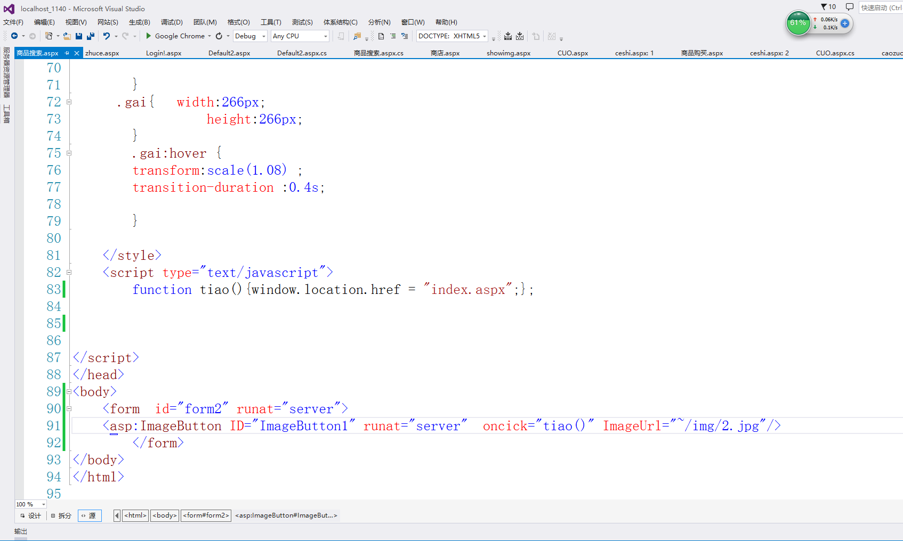The width and height of the screenshot is (903, 541).
Task: Open the Google Chrome browser dropdown arrow
Action: 209,36
